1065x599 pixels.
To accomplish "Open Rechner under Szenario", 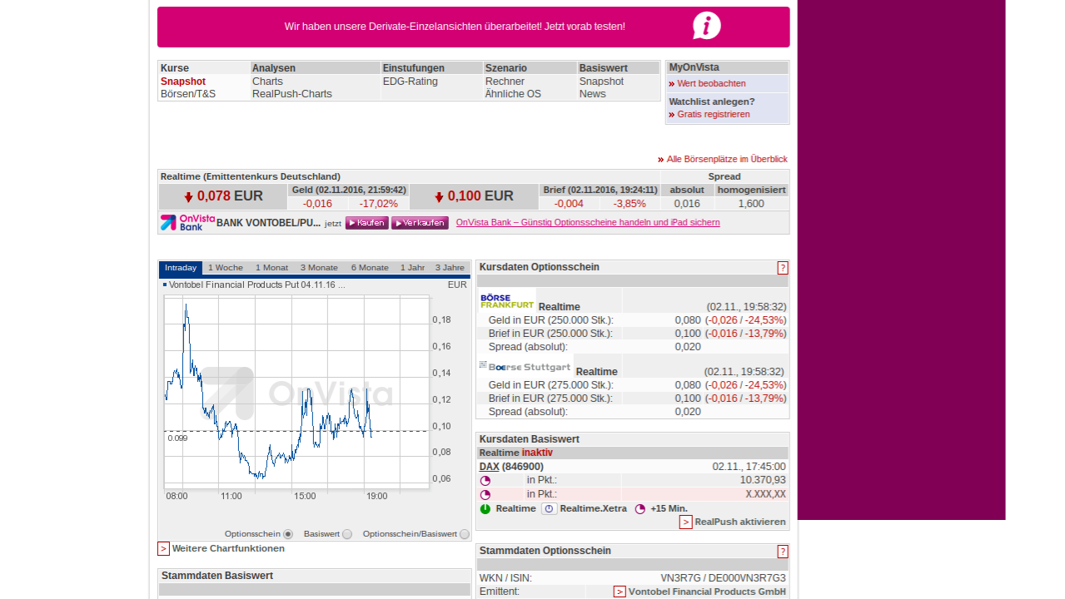I will coord(505,82).
